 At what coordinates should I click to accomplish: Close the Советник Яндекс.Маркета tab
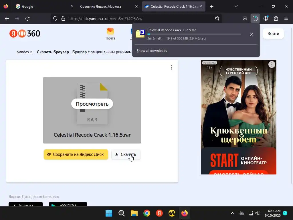pos(136,6)
